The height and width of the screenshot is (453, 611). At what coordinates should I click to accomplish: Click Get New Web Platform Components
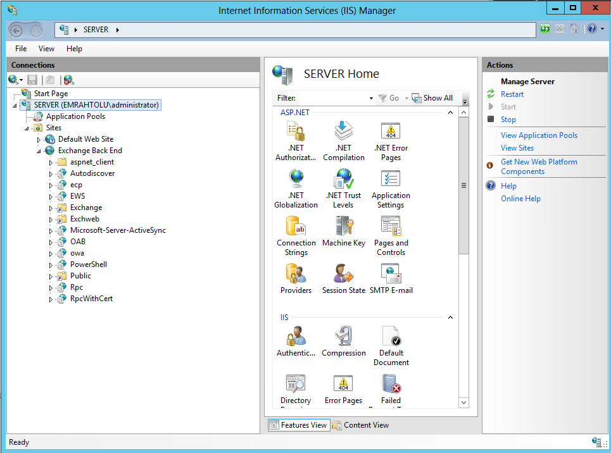tap(539, 166)
